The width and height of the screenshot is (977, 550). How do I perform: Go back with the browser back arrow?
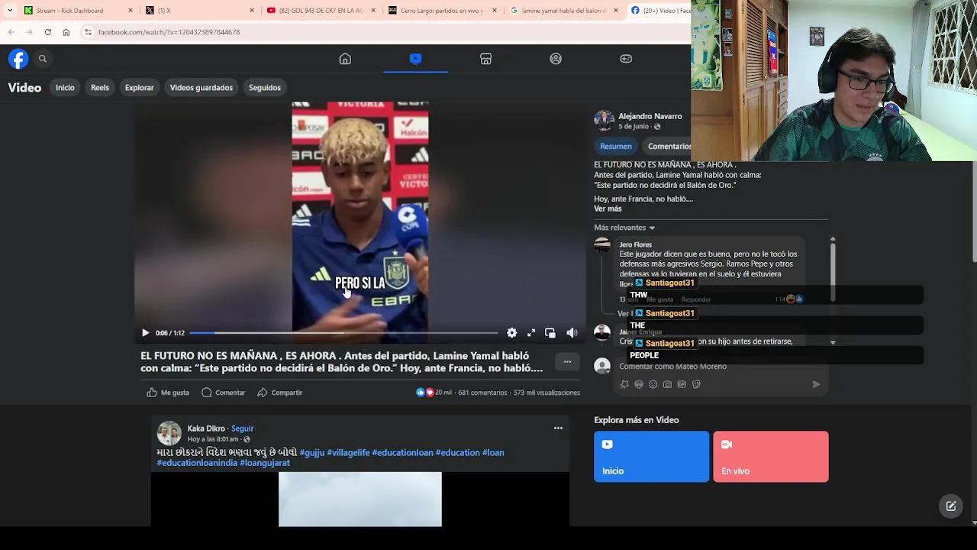(x=11, y=32)
